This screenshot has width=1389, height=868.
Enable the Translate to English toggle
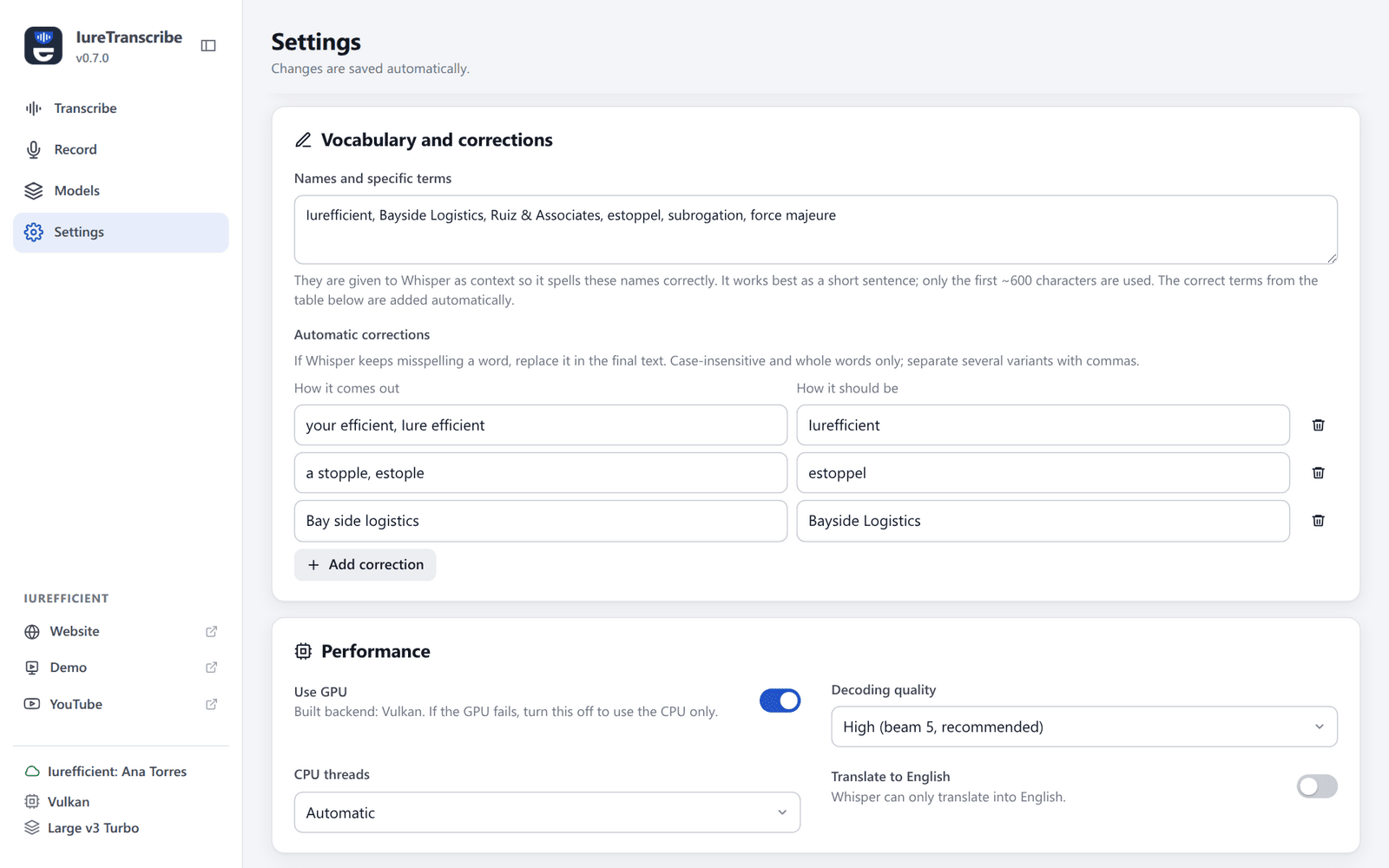1317,786
